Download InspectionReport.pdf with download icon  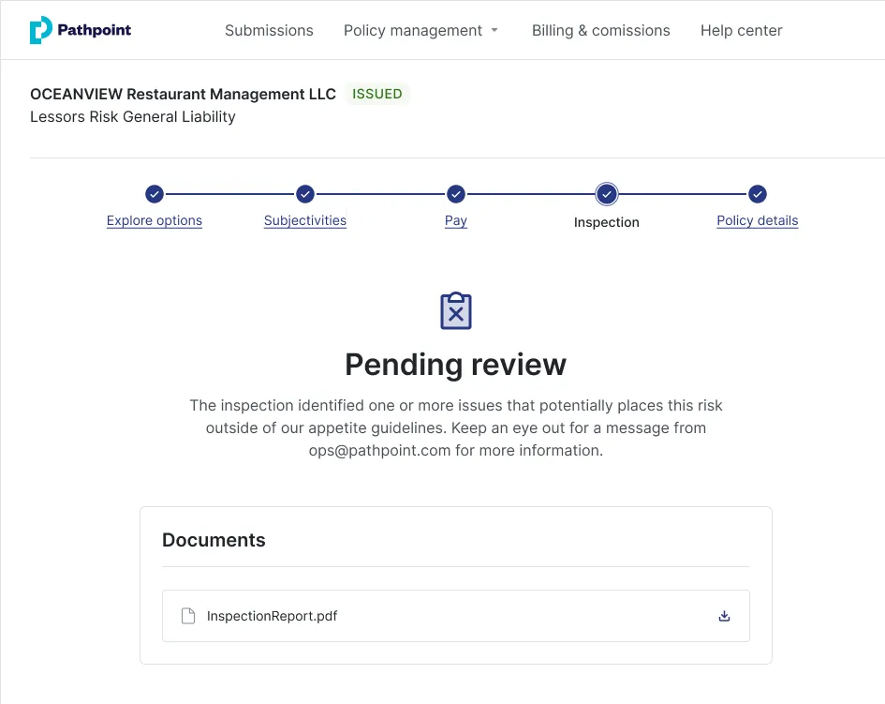724,616
